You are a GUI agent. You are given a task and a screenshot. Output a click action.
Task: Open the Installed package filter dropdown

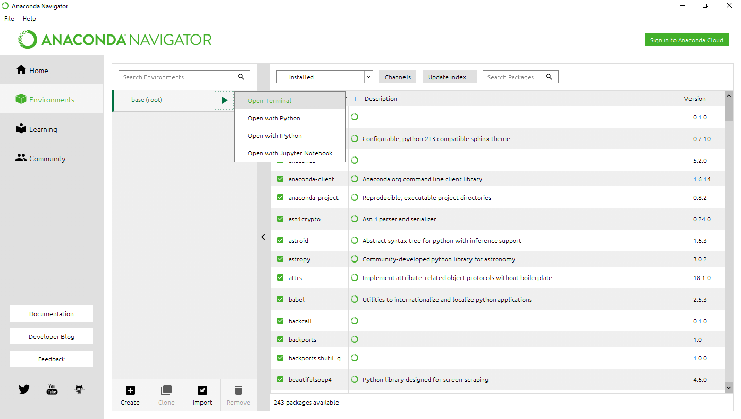coord(324,77)
